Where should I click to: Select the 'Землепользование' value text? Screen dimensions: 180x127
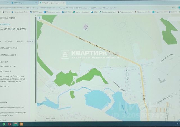8,55
